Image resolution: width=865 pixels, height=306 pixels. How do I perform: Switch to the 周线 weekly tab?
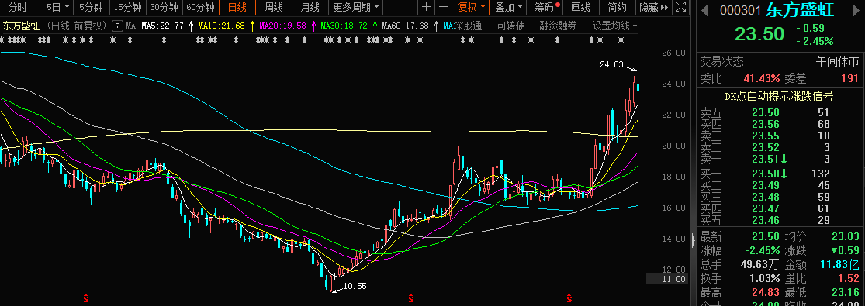click(x=274, y=7)
